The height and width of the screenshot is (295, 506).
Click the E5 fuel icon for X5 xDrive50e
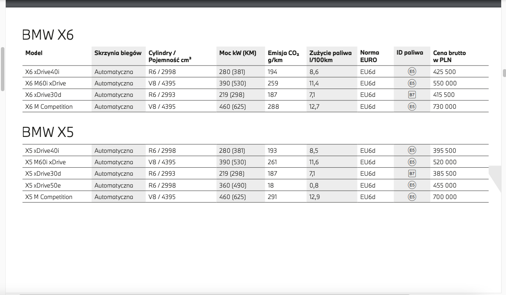tap(412, 185)
